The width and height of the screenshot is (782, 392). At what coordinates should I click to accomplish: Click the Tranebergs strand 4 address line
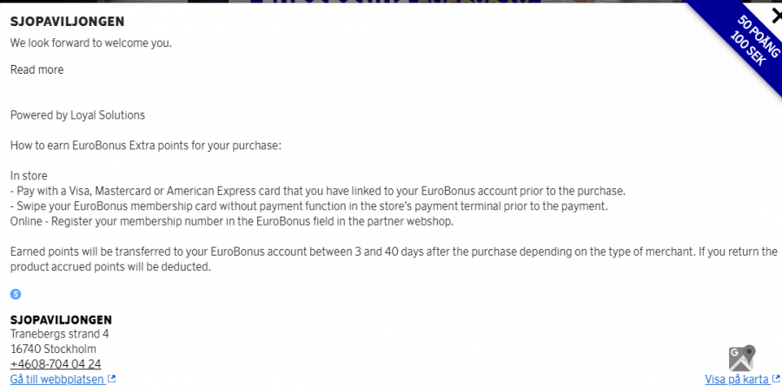click(59, 334)
